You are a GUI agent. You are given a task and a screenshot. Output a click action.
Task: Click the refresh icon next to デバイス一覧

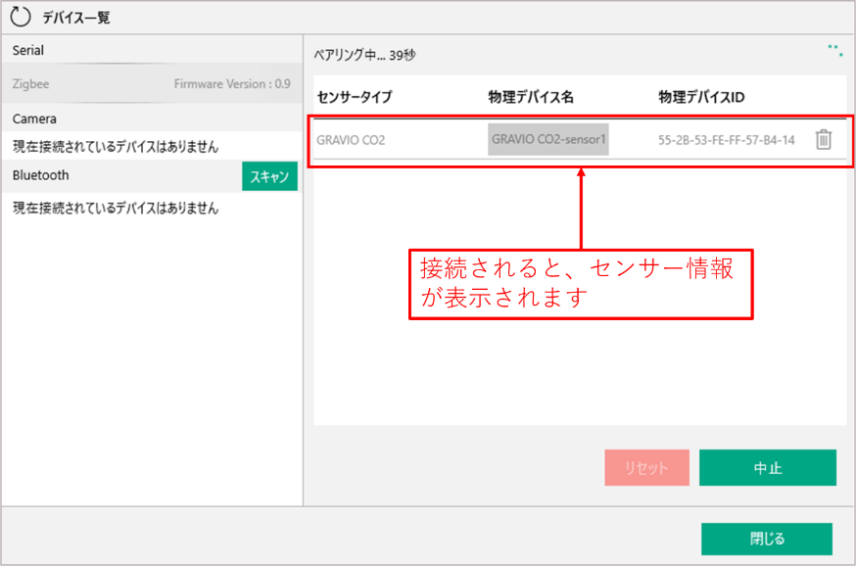click(21, 17)
